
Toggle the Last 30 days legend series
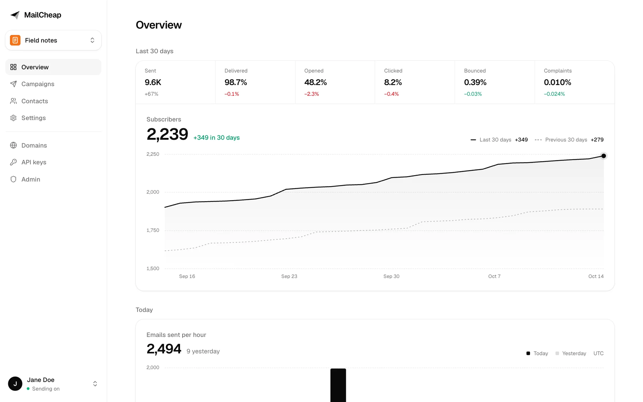pyautogui.click(x=499, y=140)
